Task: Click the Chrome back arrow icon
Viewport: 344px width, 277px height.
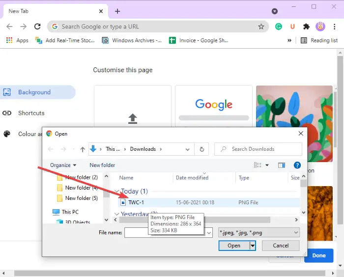Action: [9, 27]
